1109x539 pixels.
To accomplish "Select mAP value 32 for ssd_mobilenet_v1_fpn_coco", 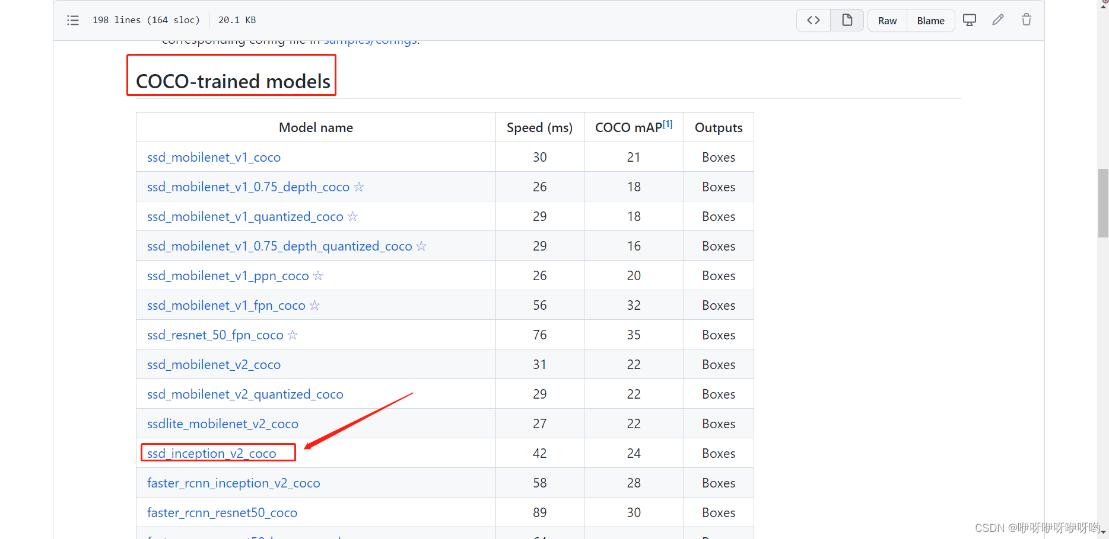I will (x=634, y=305).
